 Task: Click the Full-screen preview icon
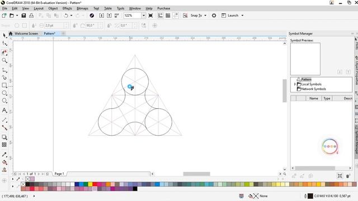tap(150, 16)
